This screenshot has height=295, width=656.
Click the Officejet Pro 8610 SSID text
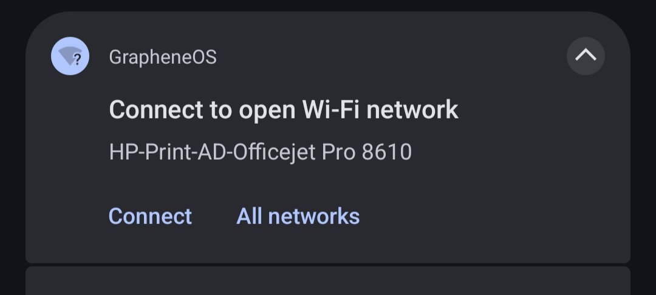260,152
